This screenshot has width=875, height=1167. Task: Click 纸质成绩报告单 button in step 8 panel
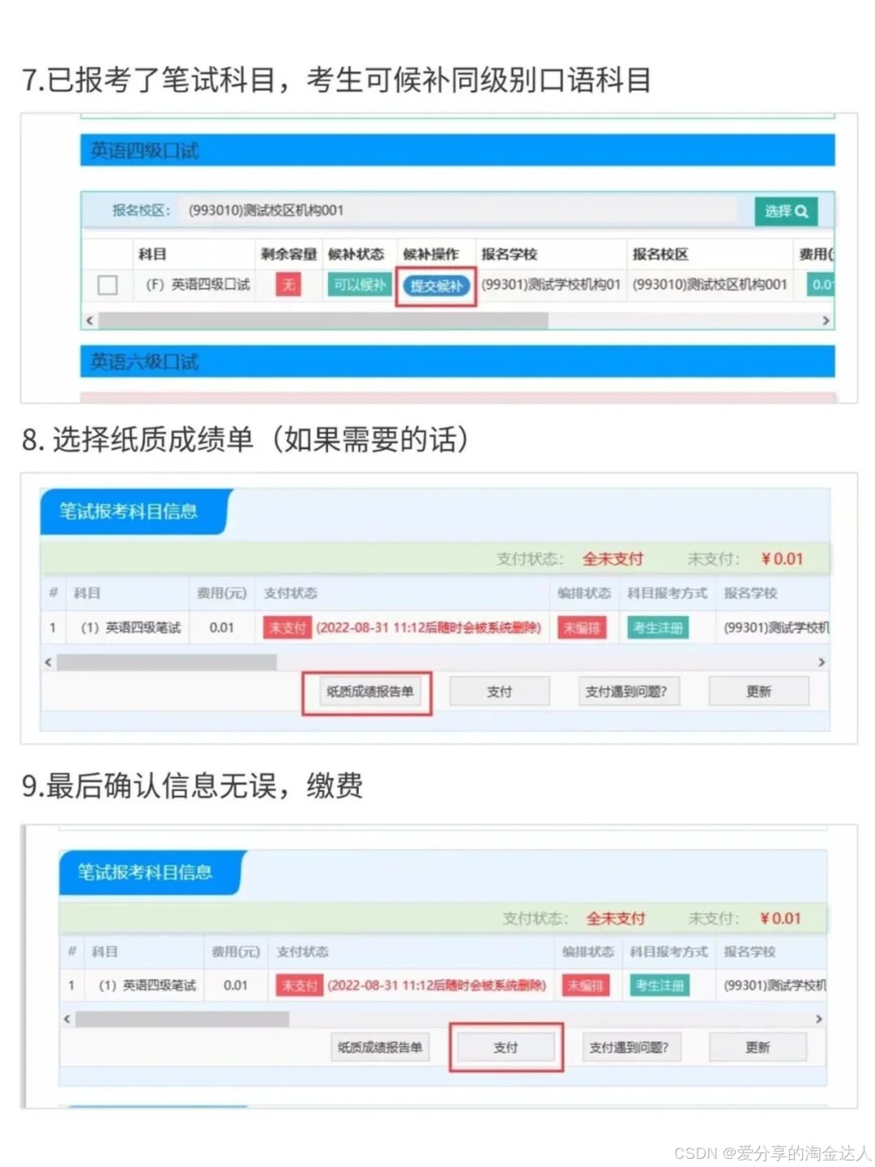pyautogui.click(x=370, y=692)
